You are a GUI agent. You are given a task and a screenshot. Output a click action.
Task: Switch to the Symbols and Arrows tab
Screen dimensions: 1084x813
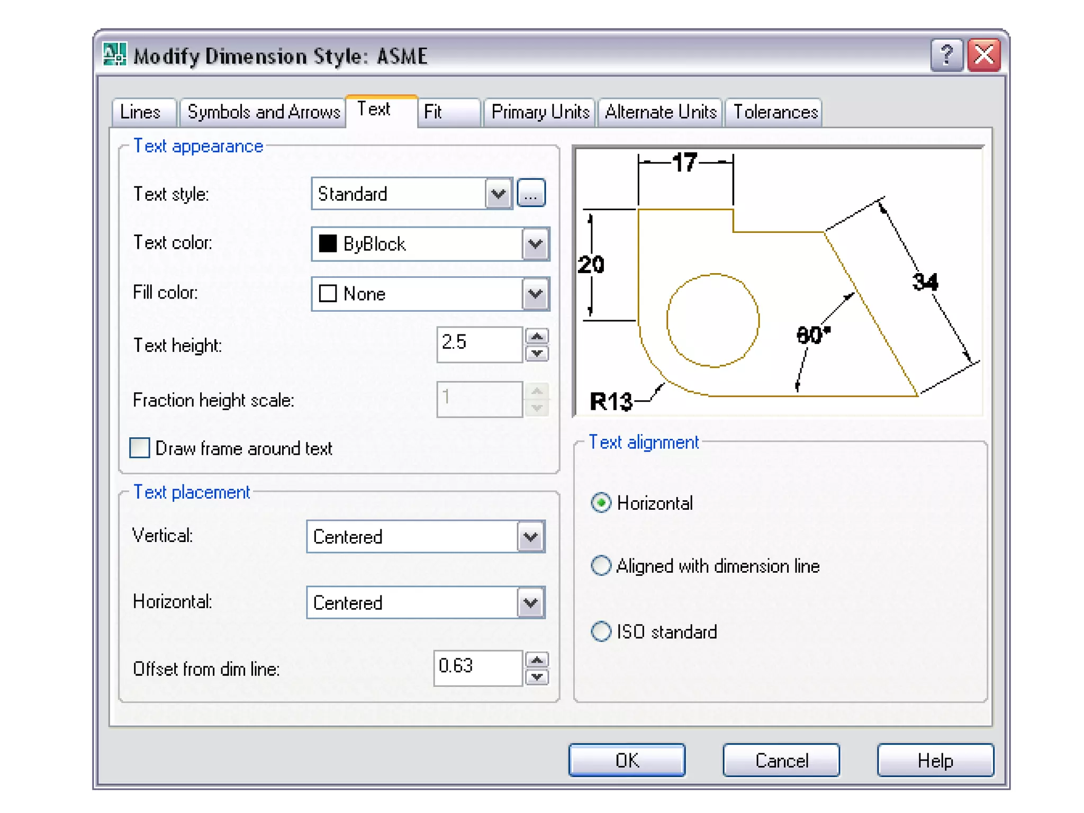[x=263, y=112]
